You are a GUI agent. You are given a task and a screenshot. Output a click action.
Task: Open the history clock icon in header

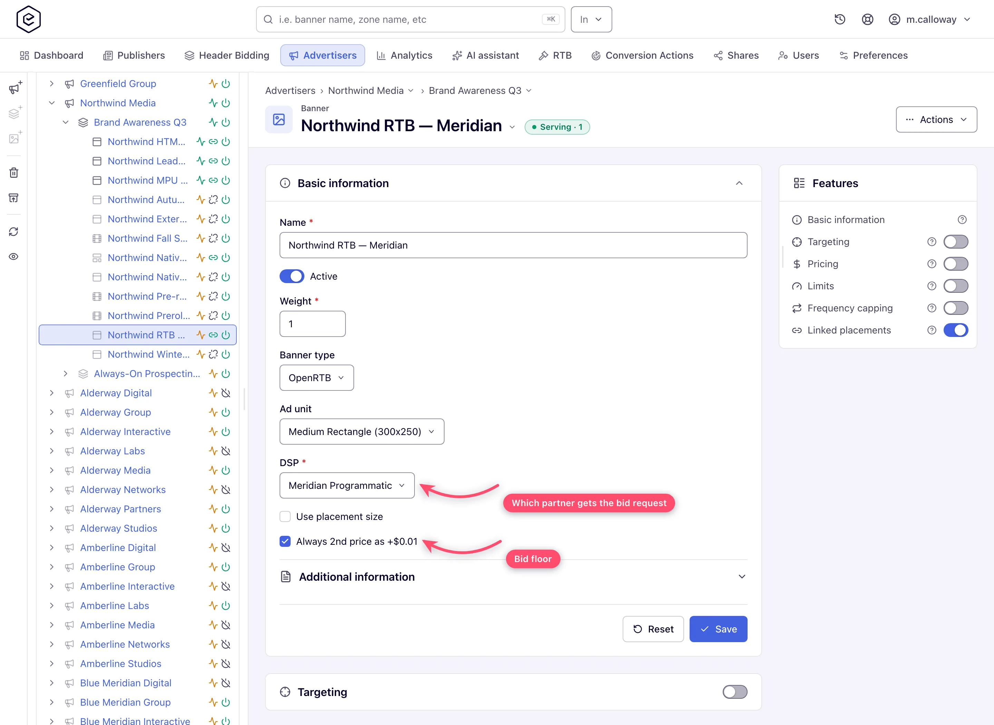pos(840,19)
